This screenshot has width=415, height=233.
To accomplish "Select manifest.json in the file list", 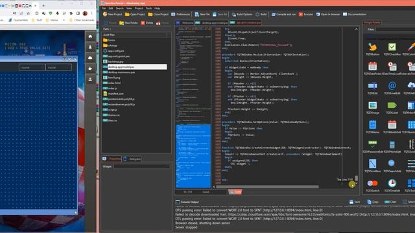I will [113, 93].
